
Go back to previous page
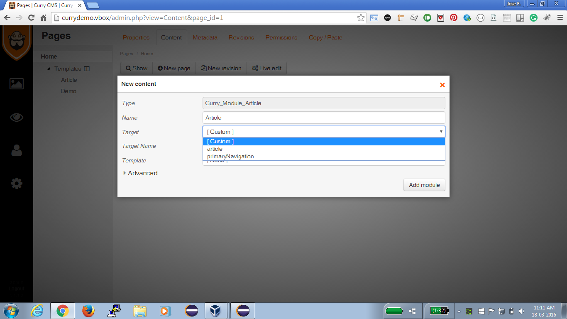(7, 18)
